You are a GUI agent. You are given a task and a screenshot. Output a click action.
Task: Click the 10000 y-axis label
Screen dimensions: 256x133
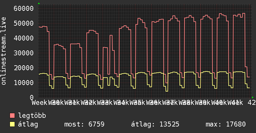pyautogui.click(x=24, y=83)
